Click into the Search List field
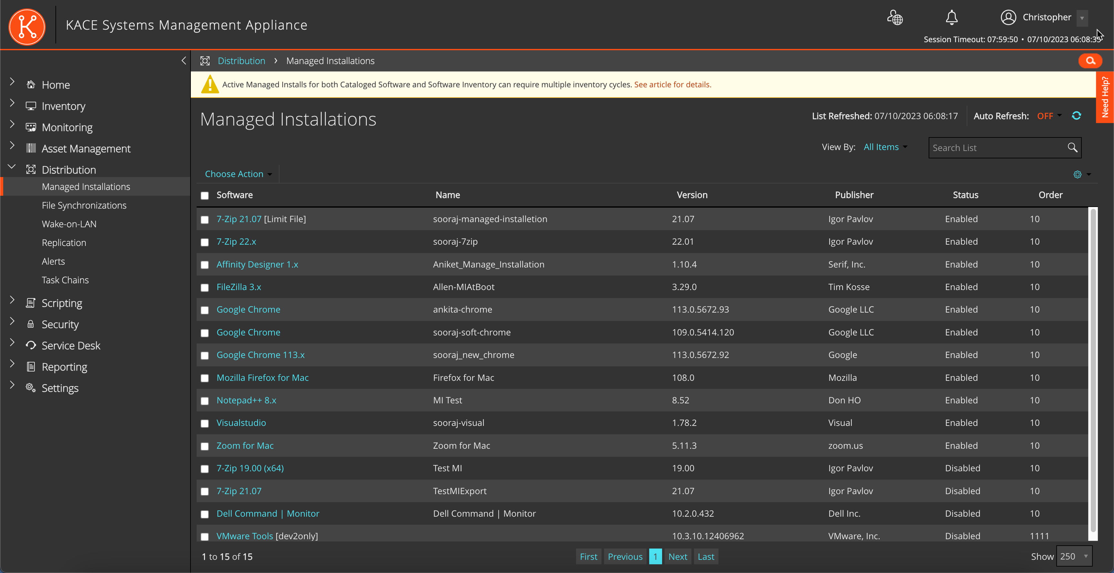The image size is (1114, 573). [x=995, y=148]
